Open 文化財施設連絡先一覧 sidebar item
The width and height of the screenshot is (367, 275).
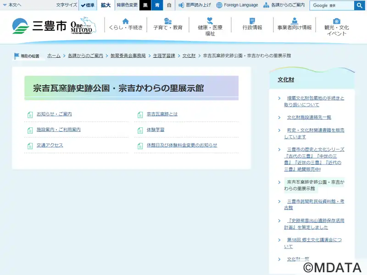coord(309,117)
